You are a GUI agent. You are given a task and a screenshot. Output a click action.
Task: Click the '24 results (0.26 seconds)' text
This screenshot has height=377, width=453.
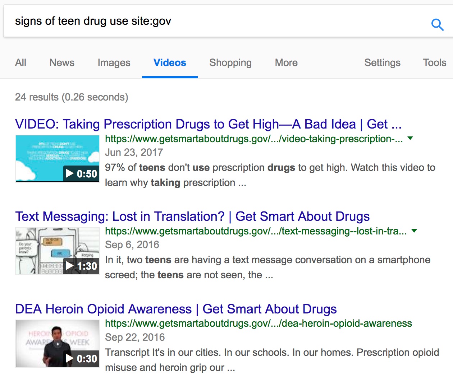click(x=72, y=97)
